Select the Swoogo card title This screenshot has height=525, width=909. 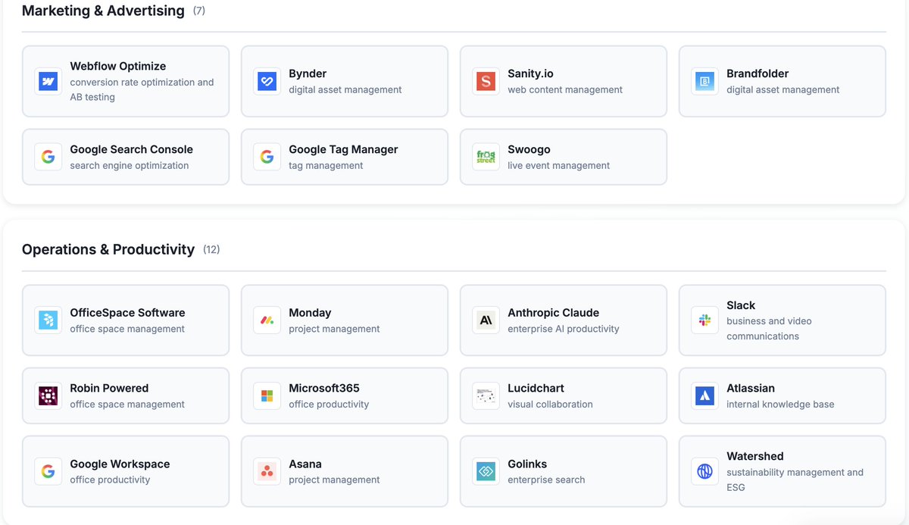point(529,149)
